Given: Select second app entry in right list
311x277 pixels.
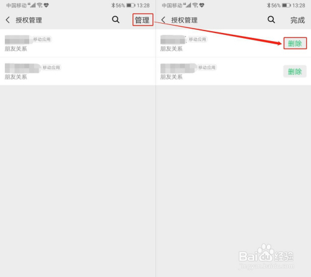Looking at the screenshot, I should point(220,72).
